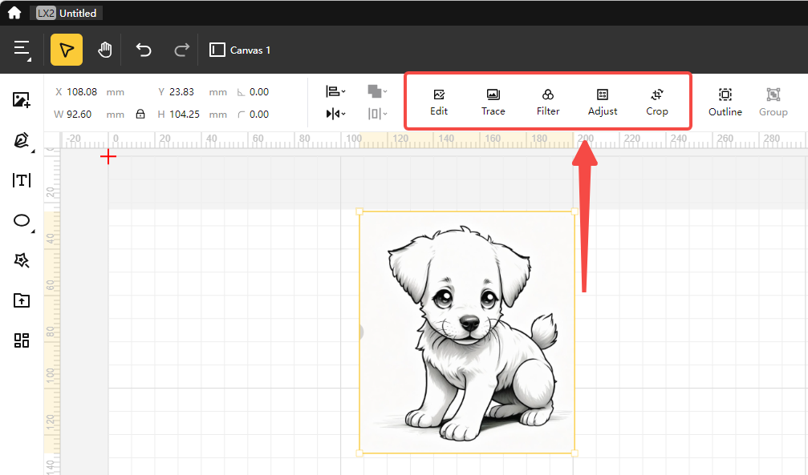Open the apps grid panel

22,340
